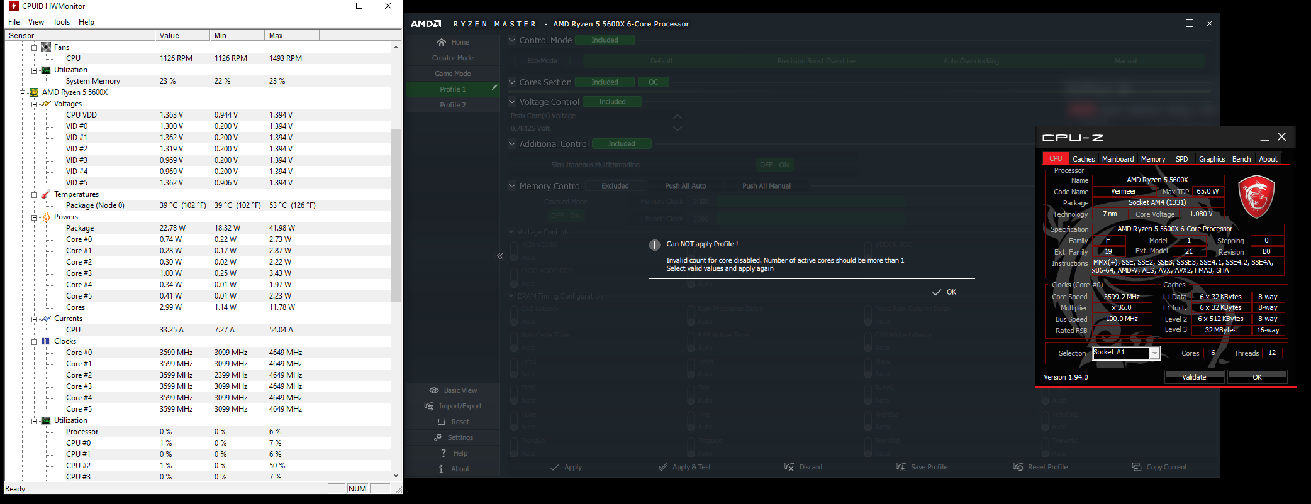Select Profile 2 in Ryzen Master sidebar
This screenshot has height=504, width=1311.
point(453,105)
